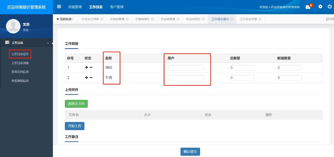
Task: Close the 供应商管理 tab
Action: (178, 19)
